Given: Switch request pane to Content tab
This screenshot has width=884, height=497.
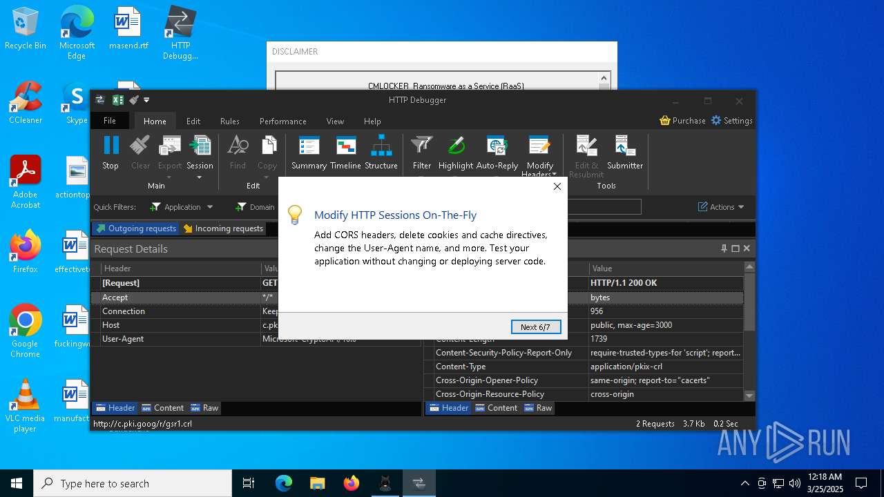Looking at the screenshot, I should coord(162,408).
